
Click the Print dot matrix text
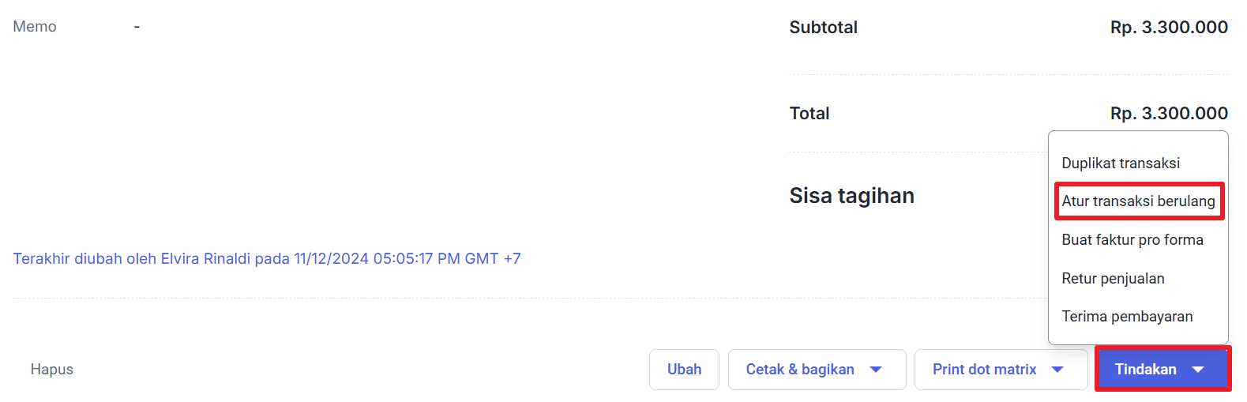[984, 370]
